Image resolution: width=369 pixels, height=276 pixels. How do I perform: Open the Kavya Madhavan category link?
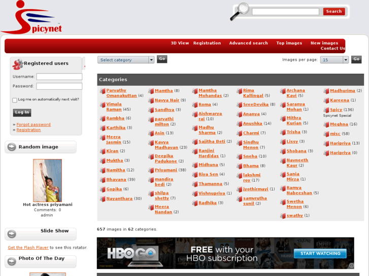pos(166,145)
